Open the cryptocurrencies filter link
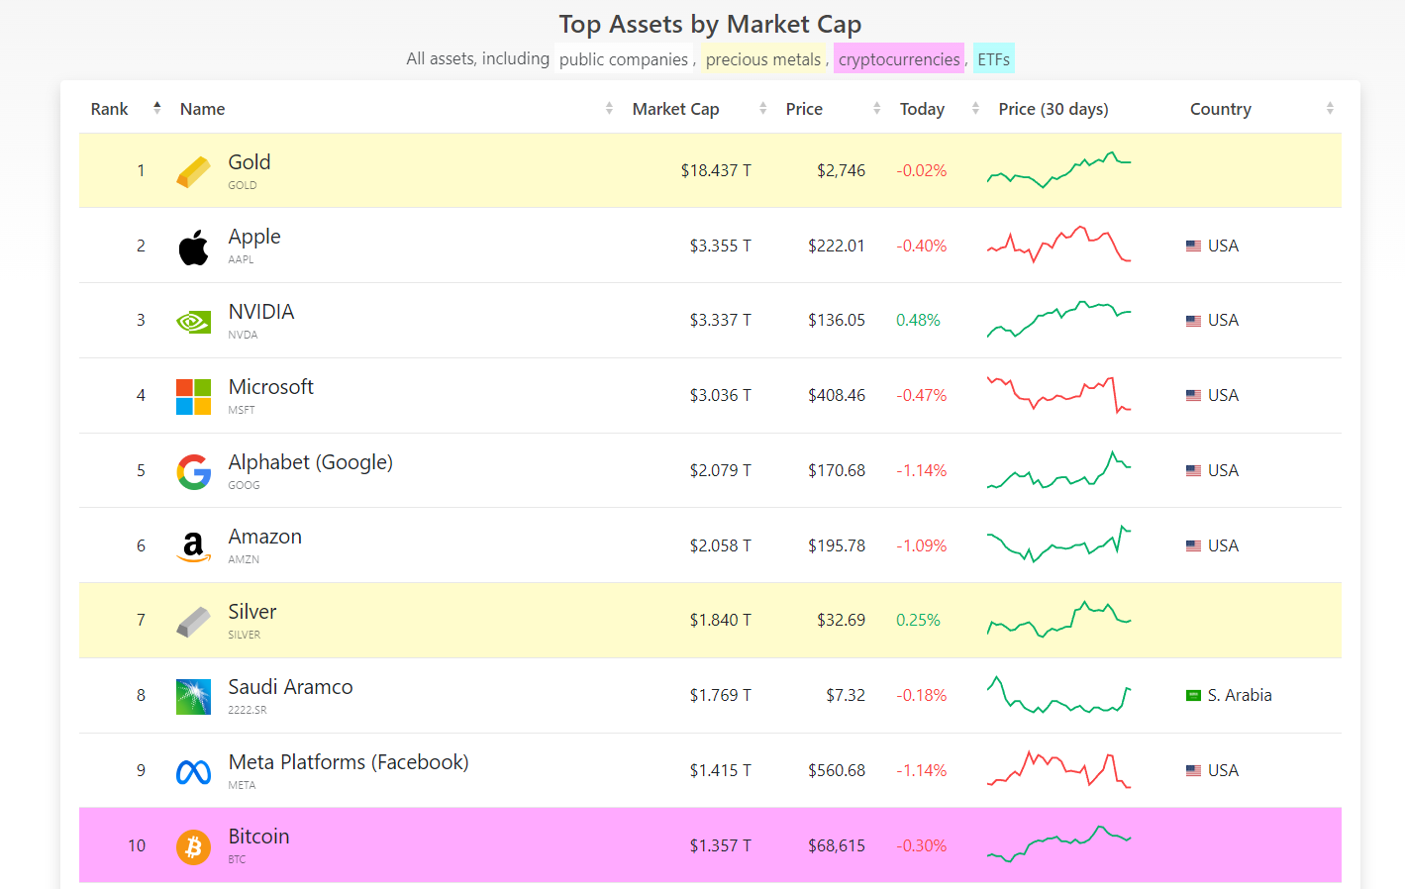Screen dimensions: 1405x889 click(899, 59)
